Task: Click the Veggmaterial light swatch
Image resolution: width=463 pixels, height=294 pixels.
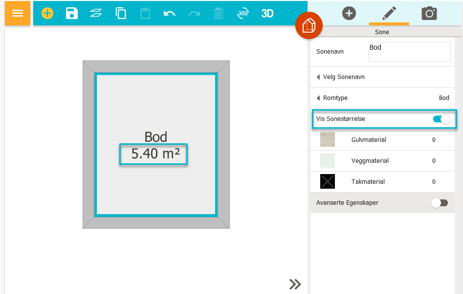Action: pyautogui.click(x=328, y=160)
